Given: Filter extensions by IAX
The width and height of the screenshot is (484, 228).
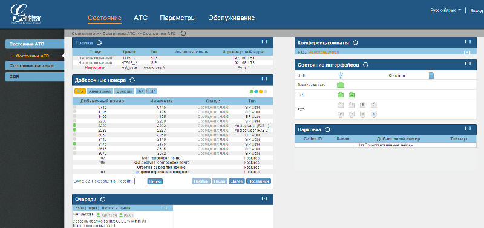Looking at the screenshot, I should pos(140,91).
